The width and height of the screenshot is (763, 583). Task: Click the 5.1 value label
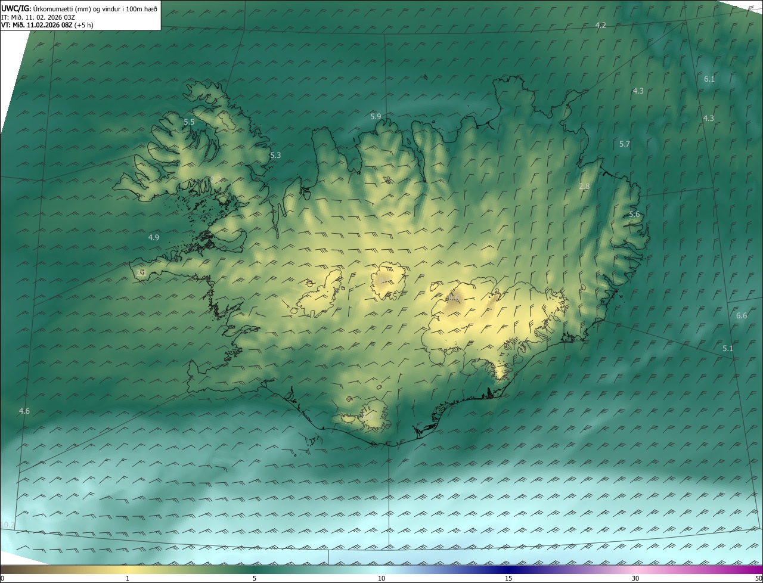click(728, 348)
